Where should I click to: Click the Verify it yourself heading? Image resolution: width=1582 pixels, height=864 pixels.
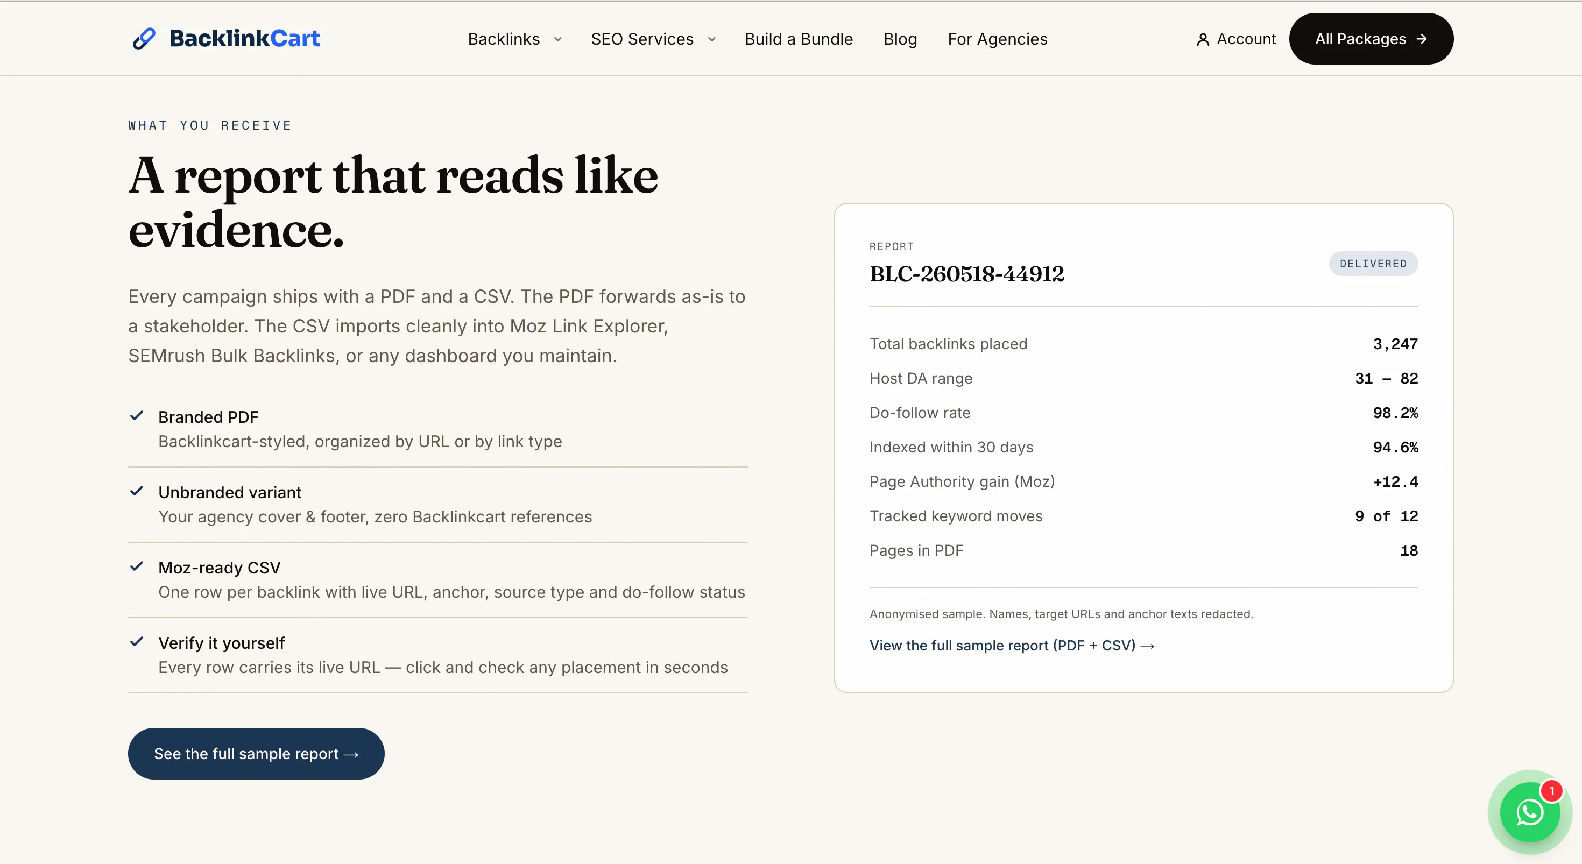tap(221, 643)
